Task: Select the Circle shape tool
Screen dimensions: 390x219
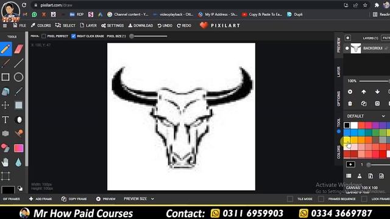Action: click(x=19, y=77)
